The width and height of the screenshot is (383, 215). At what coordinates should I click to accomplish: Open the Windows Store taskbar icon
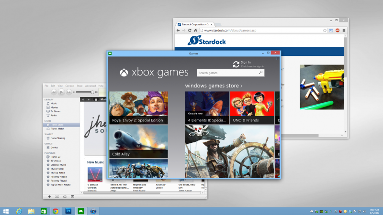[x=44, y=211]
